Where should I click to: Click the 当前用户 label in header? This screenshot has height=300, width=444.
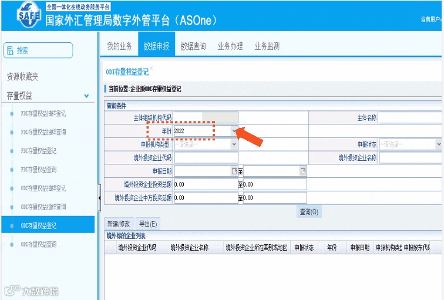(x=431, y=19)
